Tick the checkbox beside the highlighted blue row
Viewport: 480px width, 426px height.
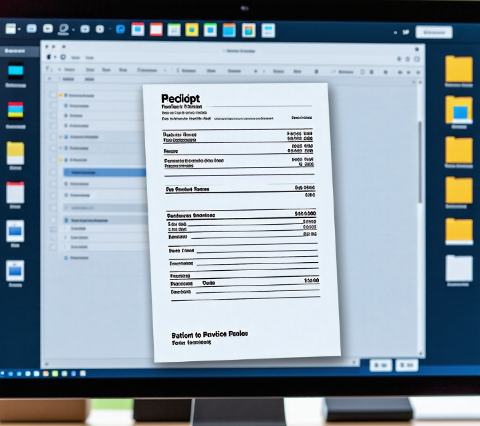pyautogui.click(x=53, y=173)
